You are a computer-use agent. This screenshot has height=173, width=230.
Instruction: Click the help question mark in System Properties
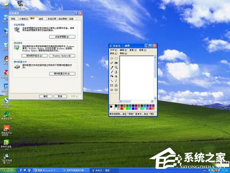(76, 13)
